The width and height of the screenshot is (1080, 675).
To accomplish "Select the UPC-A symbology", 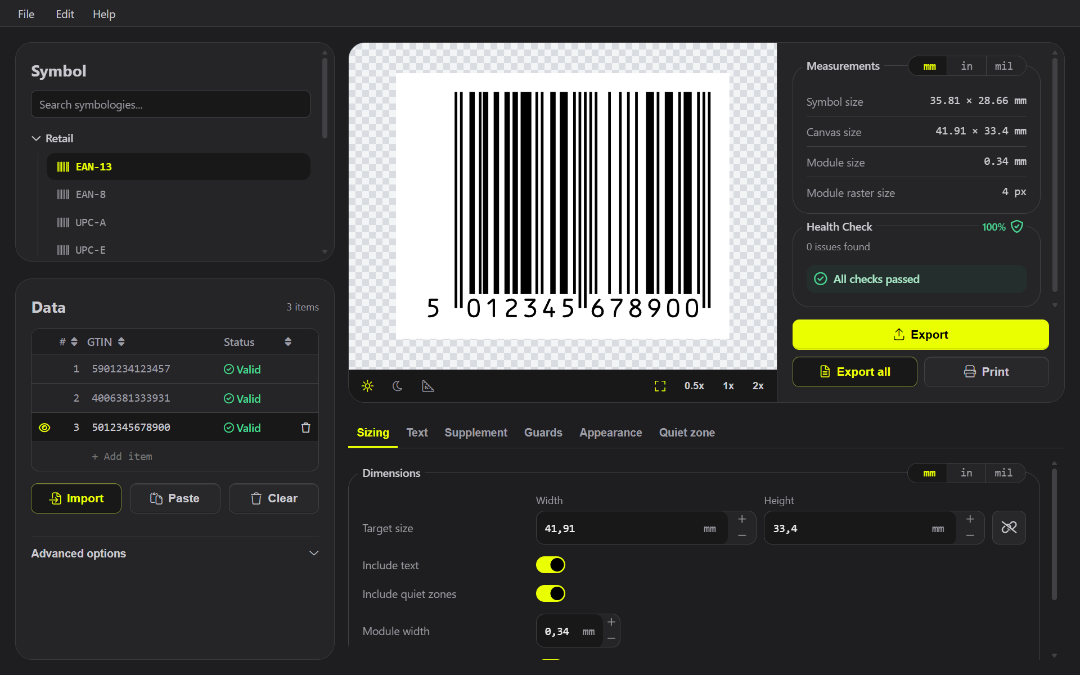I will pos(178,223).
